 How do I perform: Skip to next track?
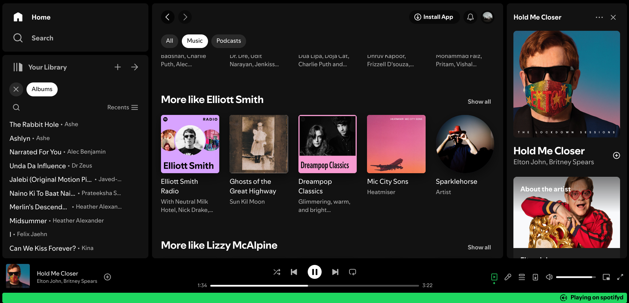coord(335,272)
